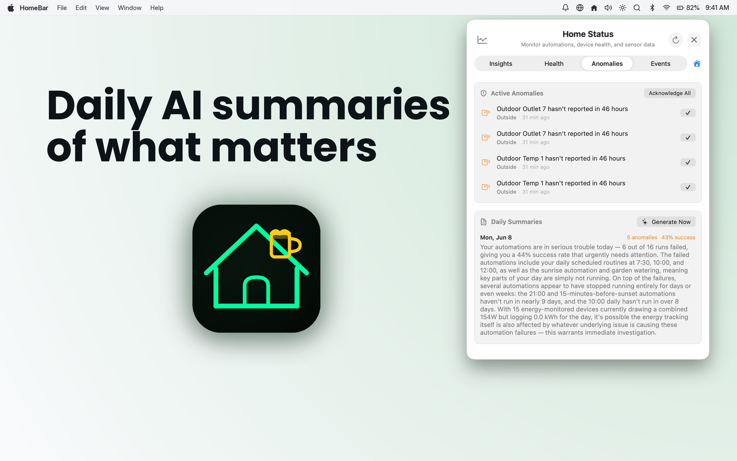The image size is (737, 461).
Task: Acknowledge the last Outdoor Temp 1 anomaly
Action: point(688,187)
